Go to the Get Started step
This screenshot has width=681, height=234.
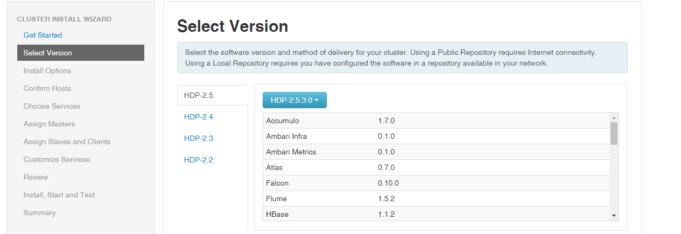[43, 35]
